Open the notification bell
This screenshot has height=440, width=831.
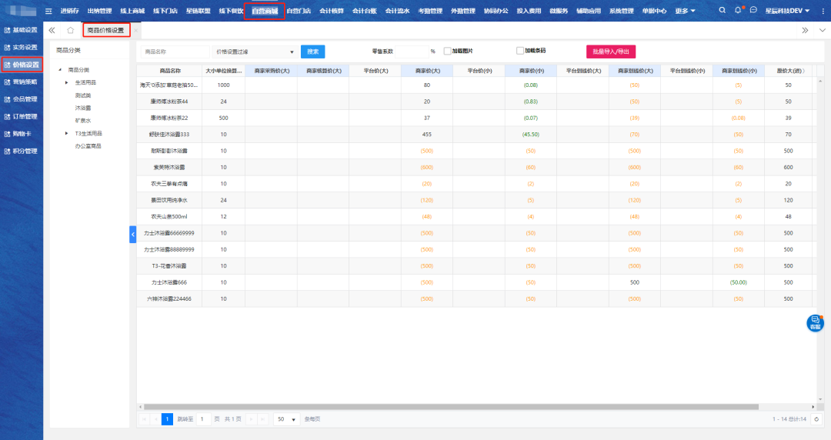(x=738, y=11)
